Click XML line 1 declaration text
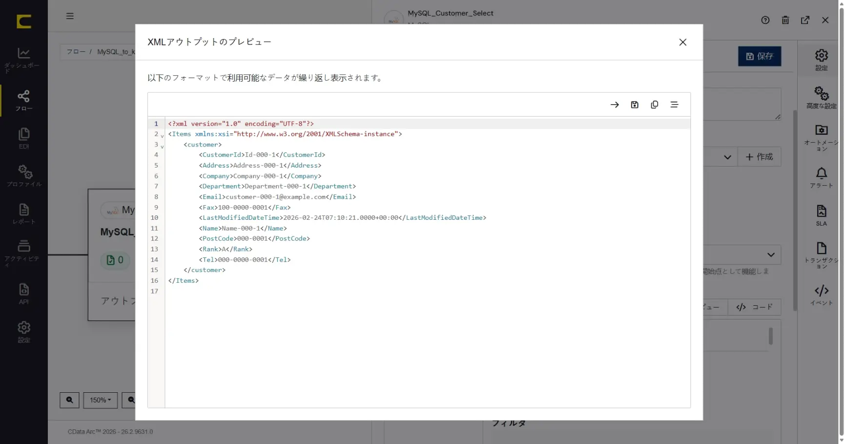845x444 pixels. click(241, 124)
